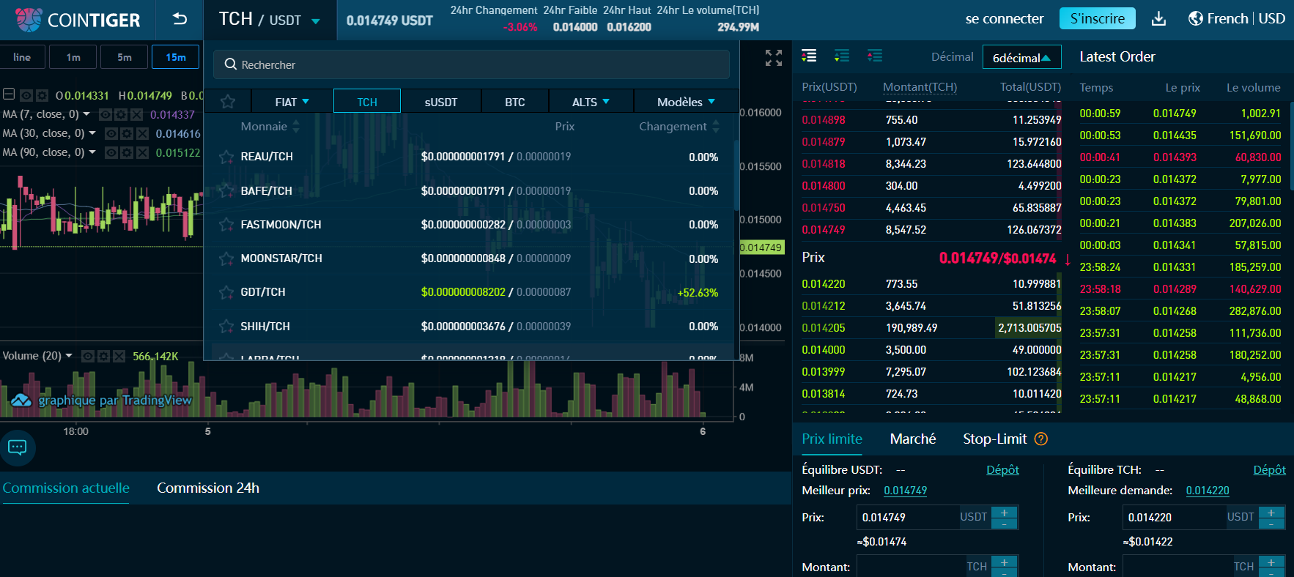1294x577 pixels.
Task: Open Volume (20) indicator settings
Action: [103, 356]
